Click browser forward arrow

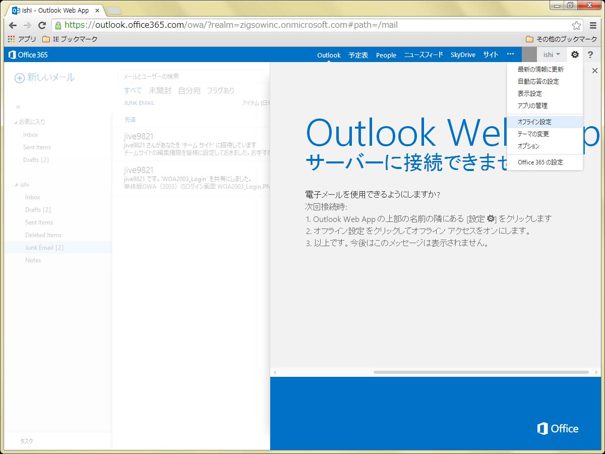coord(27,25)
